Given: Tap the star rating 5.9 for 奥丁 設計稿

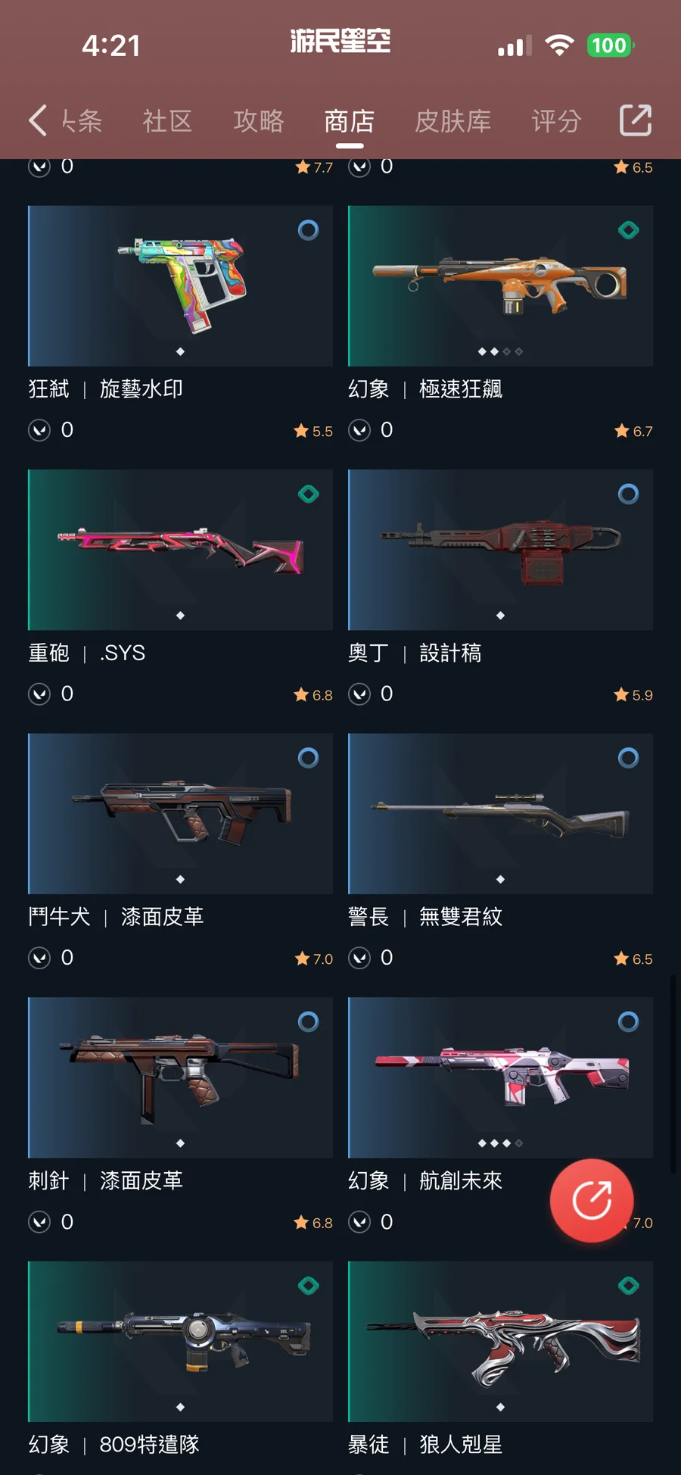Looking at the screenshot, I should coord(633,695).
